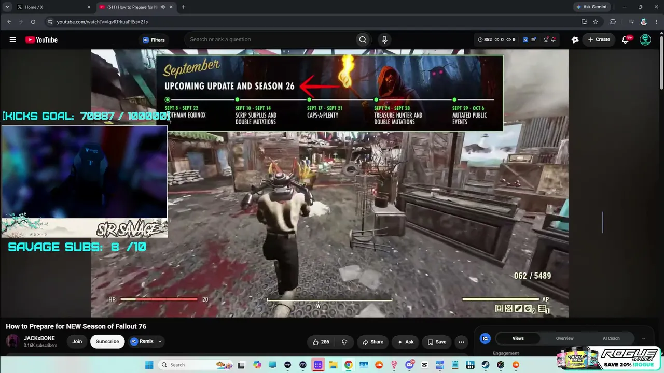Image resolution: width=664 pixels, height=373 pixels.
Task: Open Chrome media controls icon
Action: [x=631, y=22]
